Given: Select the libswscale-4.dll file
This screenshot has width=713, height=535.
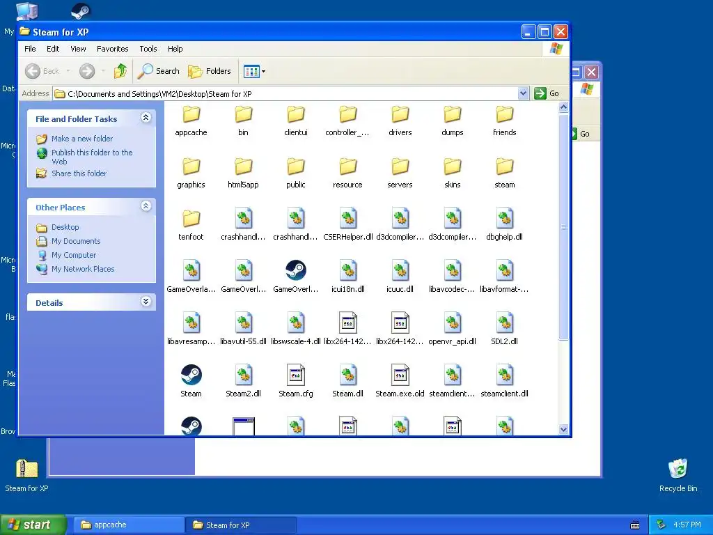Looking at the screenshot, I should pos(295,329).
